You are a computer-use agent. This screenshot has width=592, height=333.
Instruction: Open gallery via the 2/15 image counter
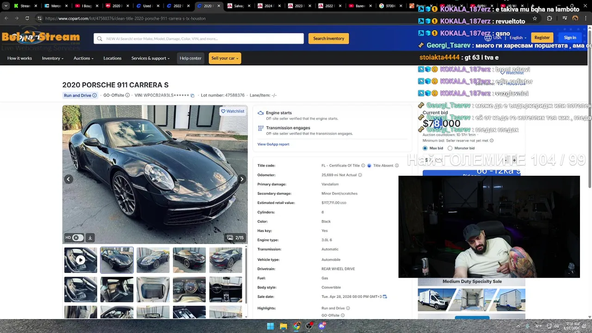235,238
